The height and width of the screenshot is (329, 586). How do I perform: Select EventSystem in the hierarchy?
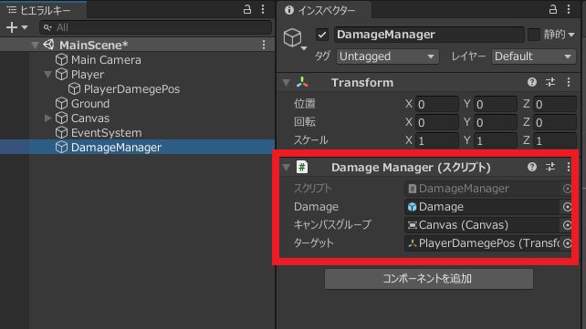pos(107,133)
